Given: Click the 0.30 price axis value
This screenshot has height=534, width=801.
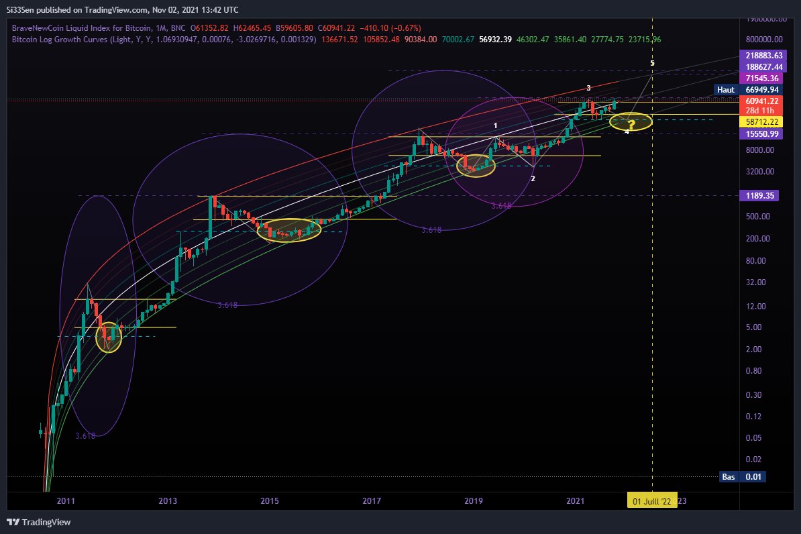Looking at the screenshot, I should pyautogui.click(x=753, y=395).
